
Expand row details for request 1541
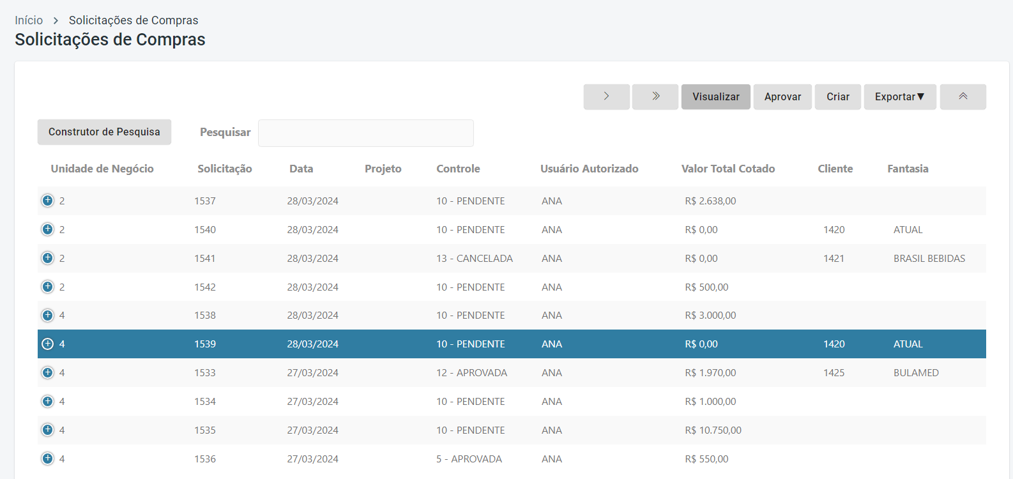point(48,258)
